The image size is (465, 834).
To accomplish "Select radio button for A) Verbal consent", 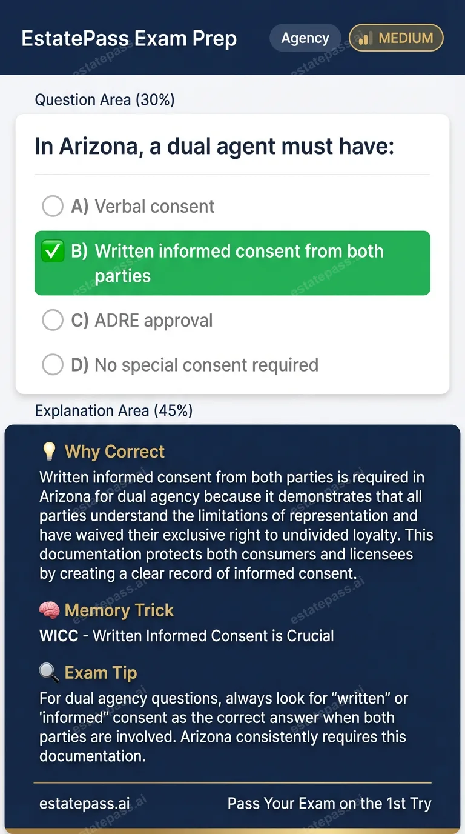I will pyautogui.click(x=53, y=206).
